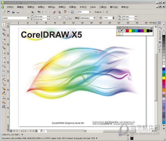Export the document via toolbar

coord(59,12)
